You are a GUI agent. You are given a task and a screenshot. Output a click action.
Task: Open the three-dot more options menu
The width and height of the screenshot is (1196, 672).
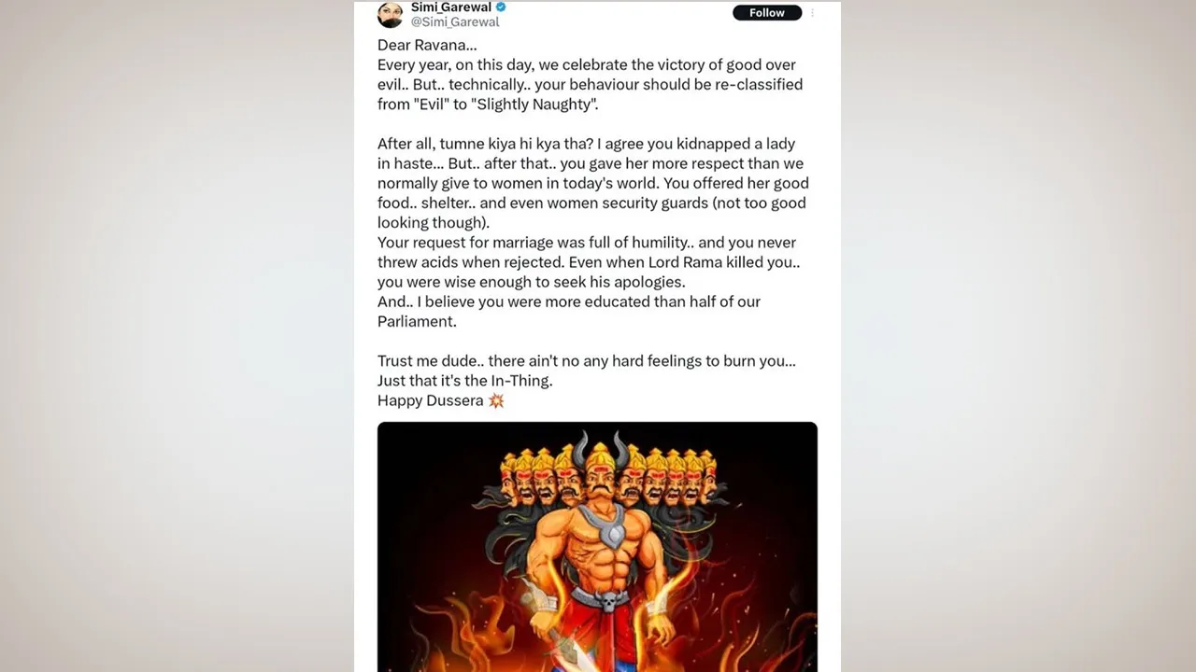[x=812, y=13]
